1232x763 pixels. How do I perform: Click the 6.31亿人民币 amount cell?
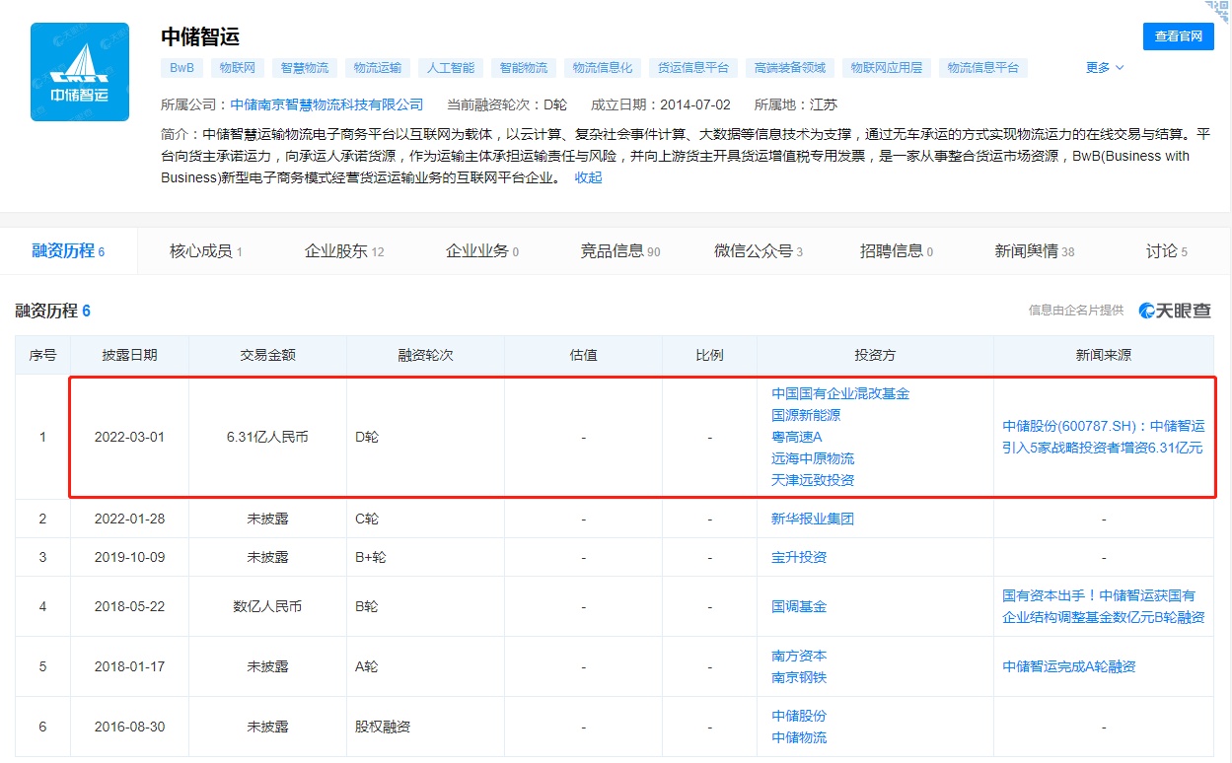click(x=267, y=437)
